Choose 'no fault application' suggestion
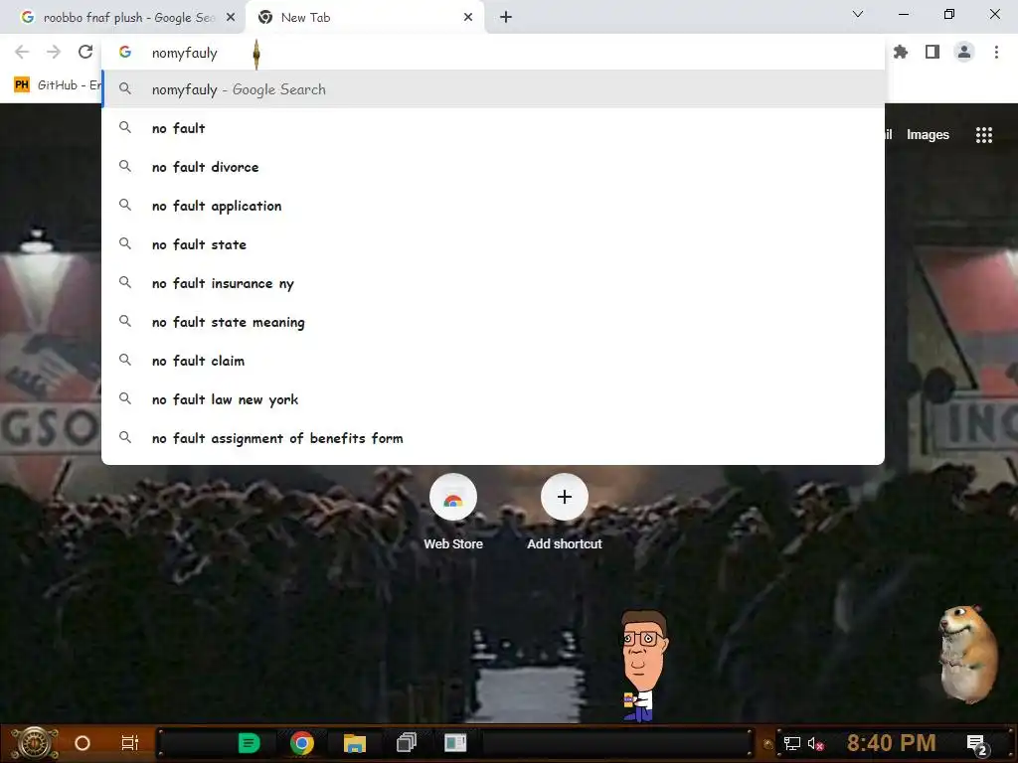This screenshot has height=763, width=1018. (x=493, y=206)
